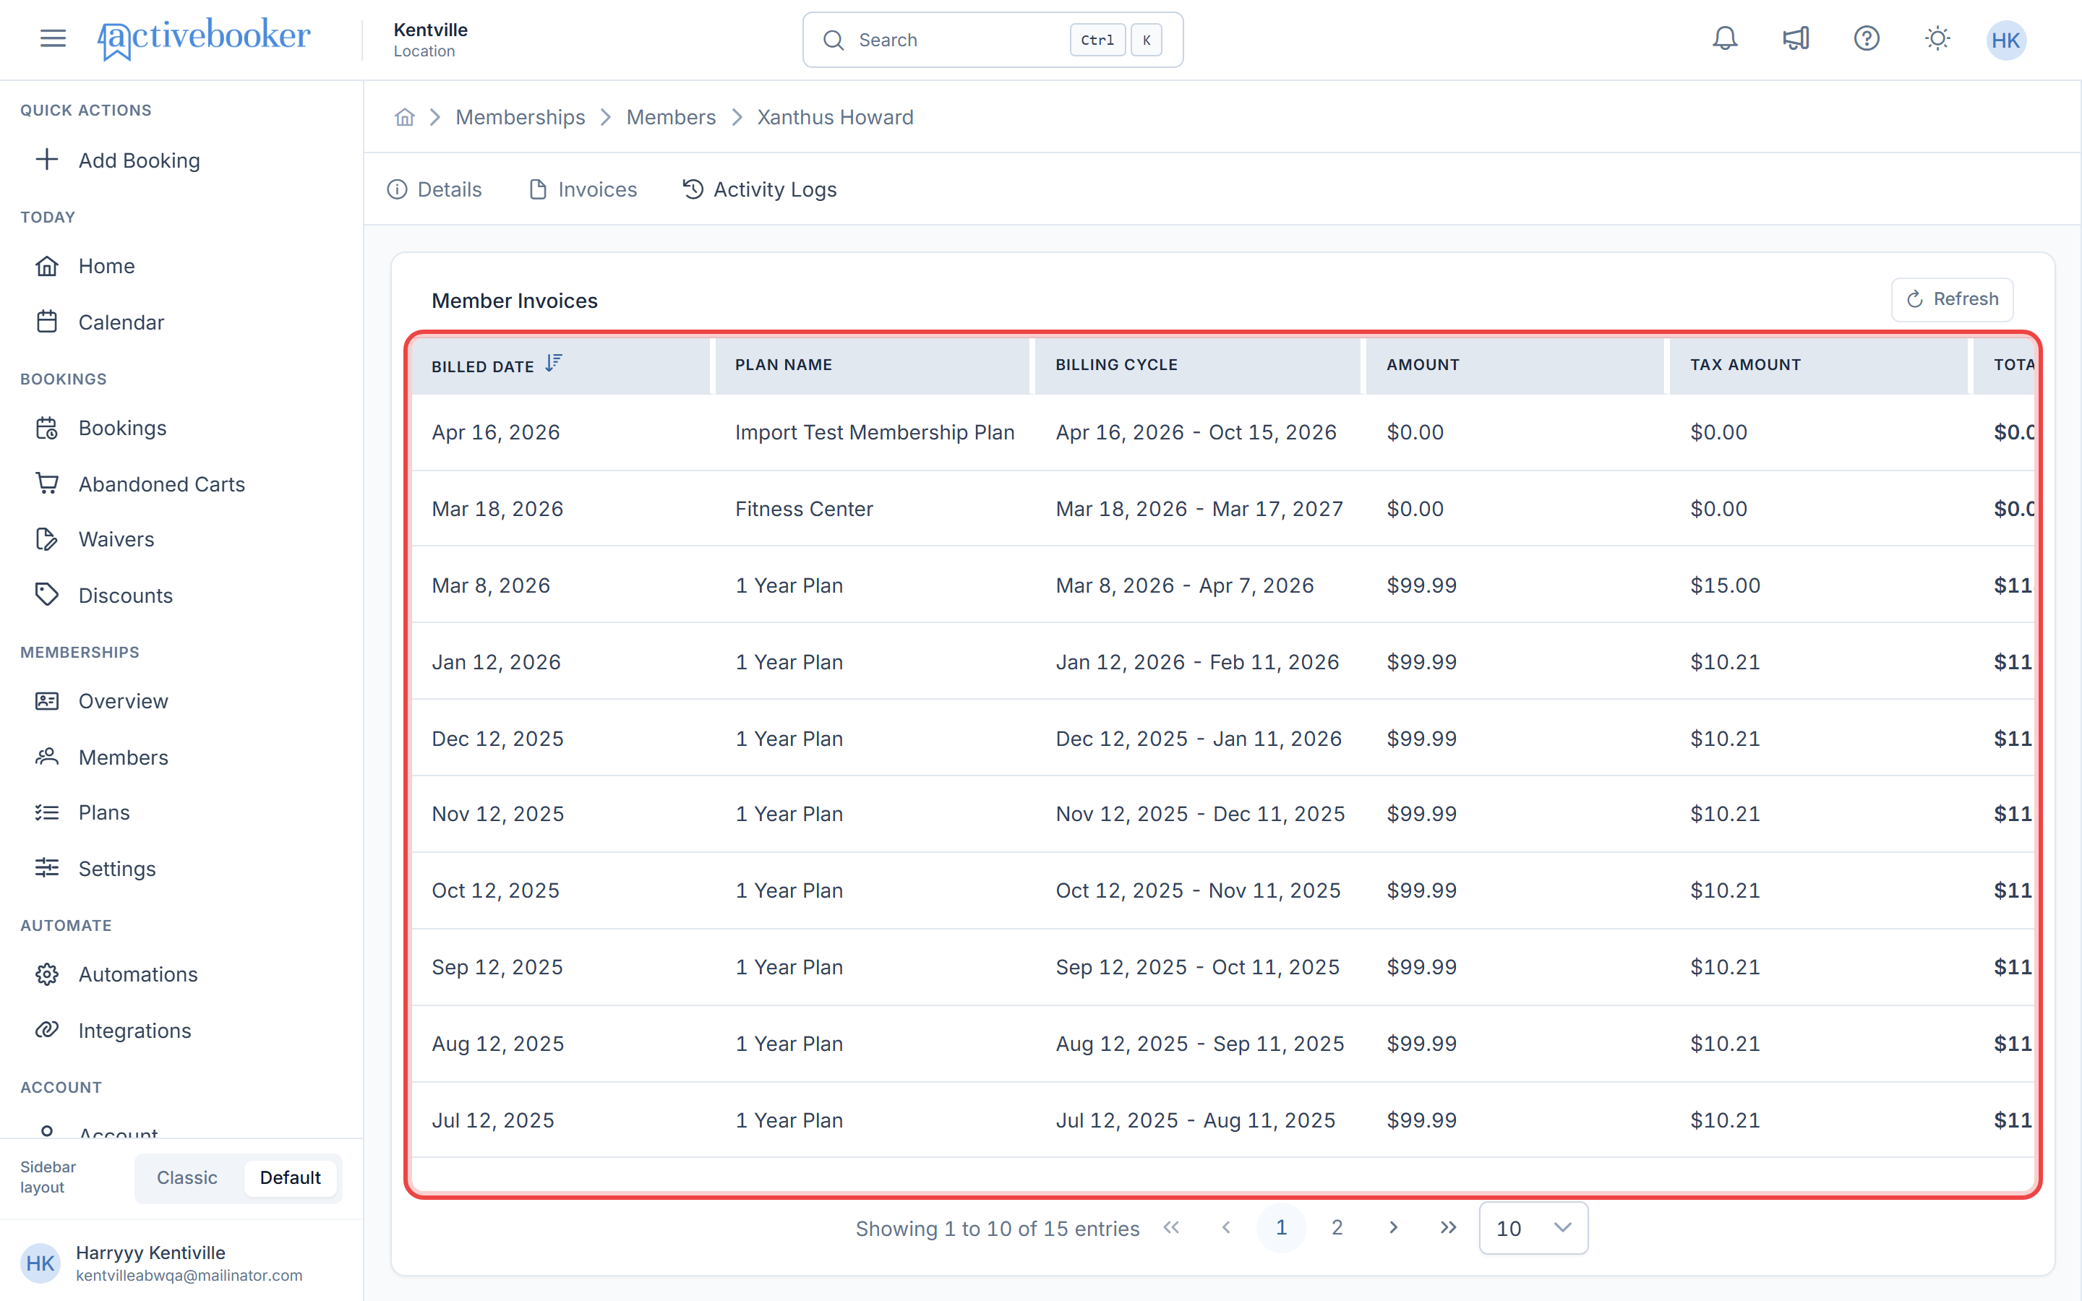Focus the Search input field

coord(992,40)
